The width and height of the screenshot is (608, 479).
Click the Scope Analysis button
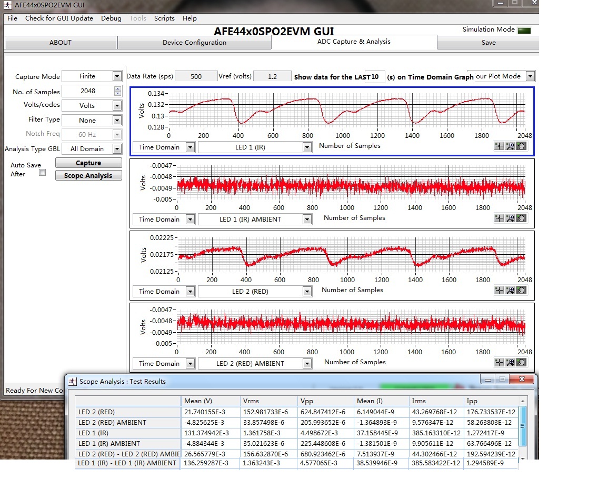[x=88, y=175]
